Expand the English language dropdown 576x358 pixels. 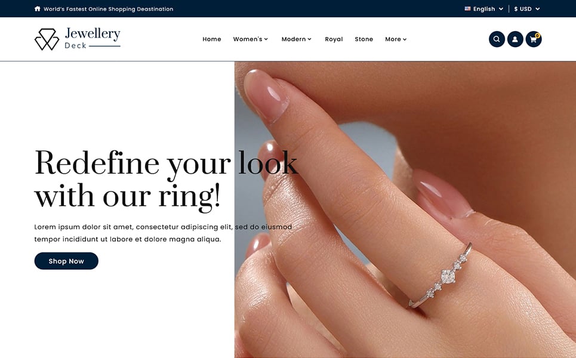(x=484, y=9)
